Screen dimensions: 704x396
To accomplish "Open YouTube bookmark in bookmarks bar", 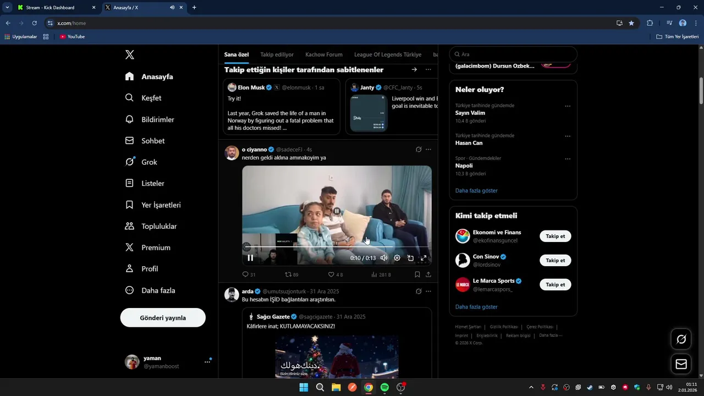I will pyautogui.click(x=72, y=37).
